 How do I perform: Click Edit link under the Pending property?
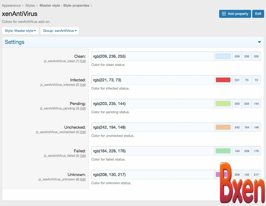pos(83,108)
